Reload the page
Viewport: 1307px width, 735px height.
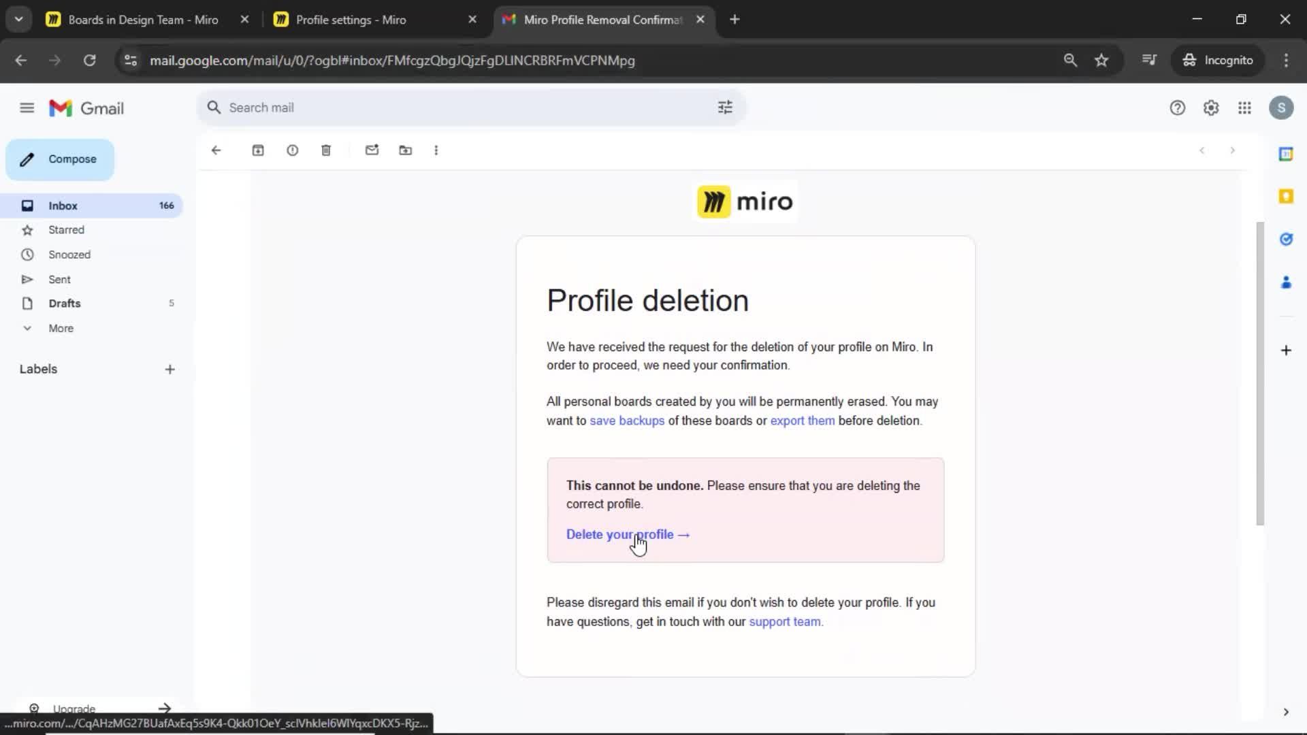tap(89, 61)
